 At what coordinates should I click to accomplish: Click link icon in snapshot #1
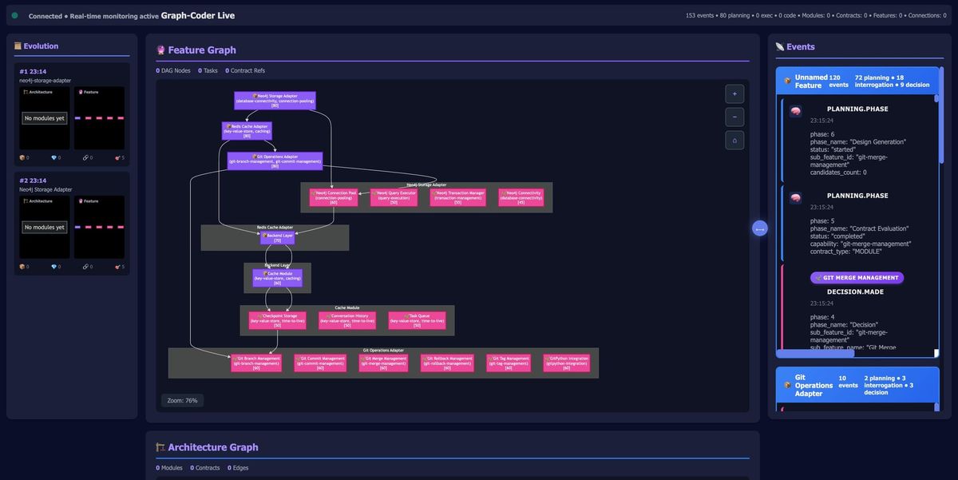tap(85, 157)
